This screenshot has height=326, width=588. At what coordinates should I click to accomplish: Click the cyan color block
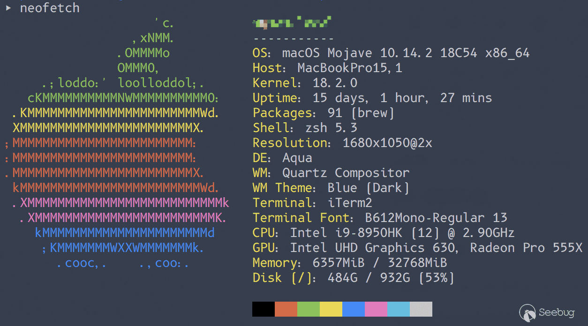[399, 309]
